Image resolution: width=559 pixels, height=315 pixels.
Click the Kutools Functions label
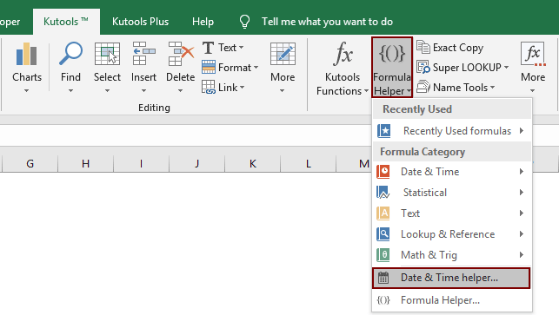(x=340, y=84)
